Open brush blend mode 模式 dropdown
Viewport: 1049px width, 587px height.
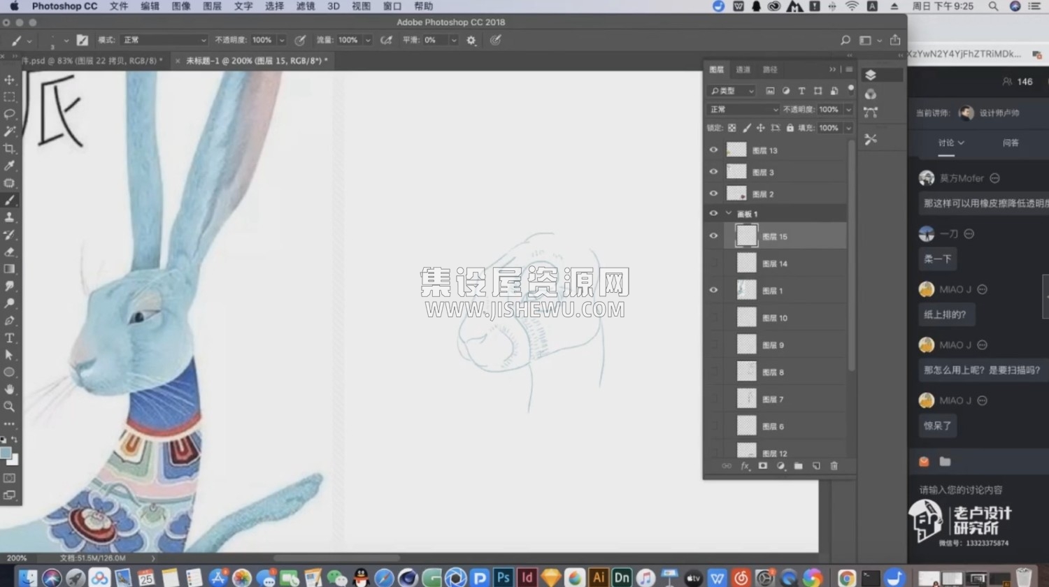[164, 40]
